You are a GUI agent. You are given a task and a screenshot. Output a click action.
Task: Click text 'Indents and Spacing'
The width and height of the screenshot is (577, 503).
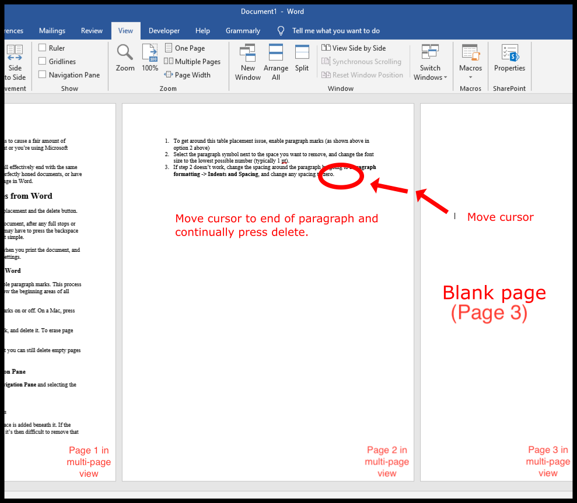click(233, 174)
